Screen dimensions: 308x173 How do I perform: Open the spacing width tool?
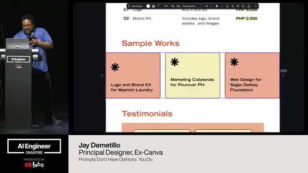166,6
